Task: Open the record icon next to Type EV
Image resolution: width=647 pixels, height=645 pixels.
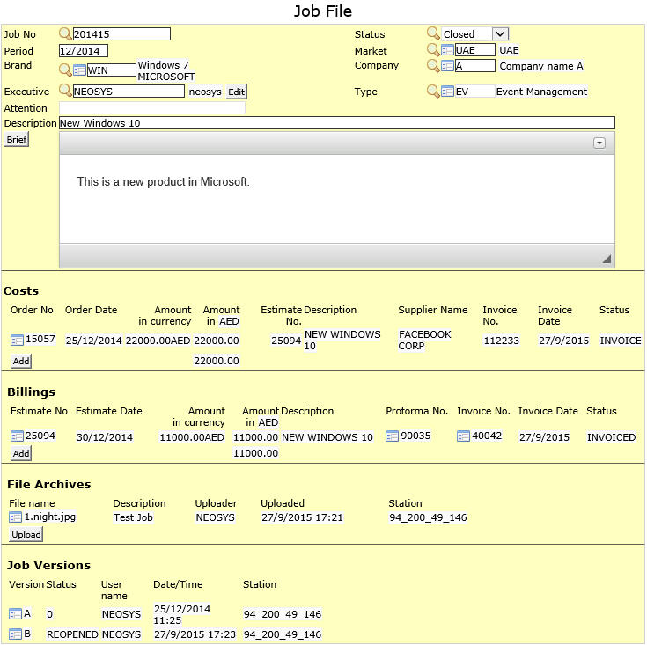Action: pos(447,92)
